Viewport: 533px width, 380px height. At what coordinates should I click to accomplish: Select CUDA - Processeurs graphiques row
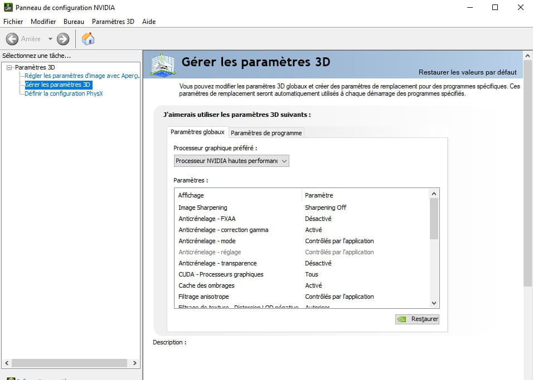(x=302, y=274)
